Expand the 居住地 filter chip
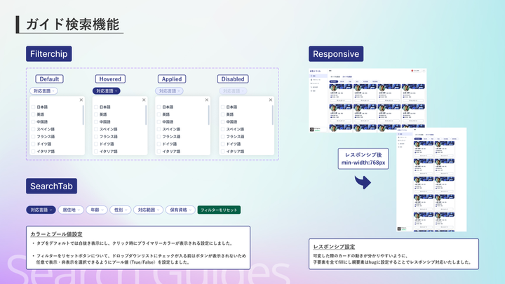The image size is (505, 284). [71, 210]
